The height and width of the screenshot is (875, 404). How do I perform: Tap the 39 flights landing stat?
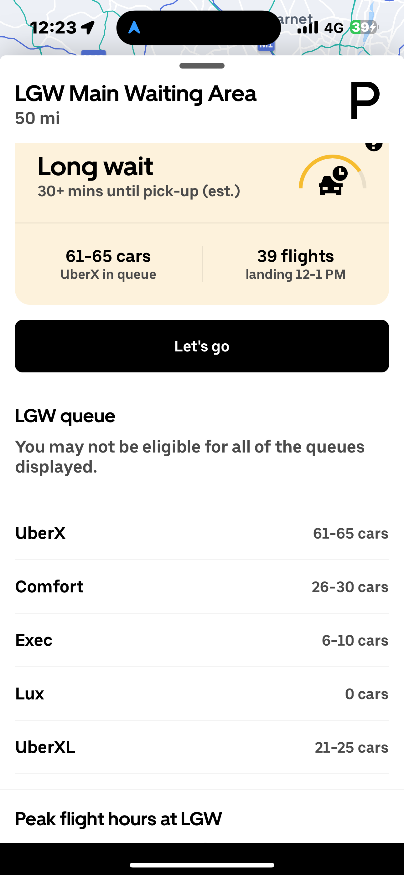296,264
